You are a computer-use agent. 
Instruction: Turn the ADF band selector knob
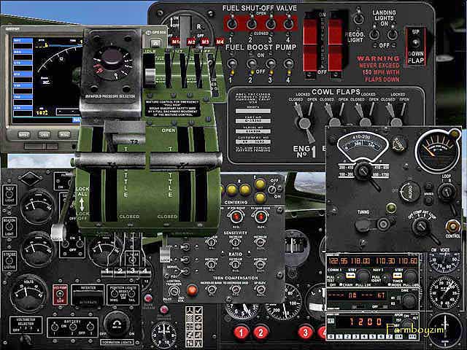[x=363, y=171]
